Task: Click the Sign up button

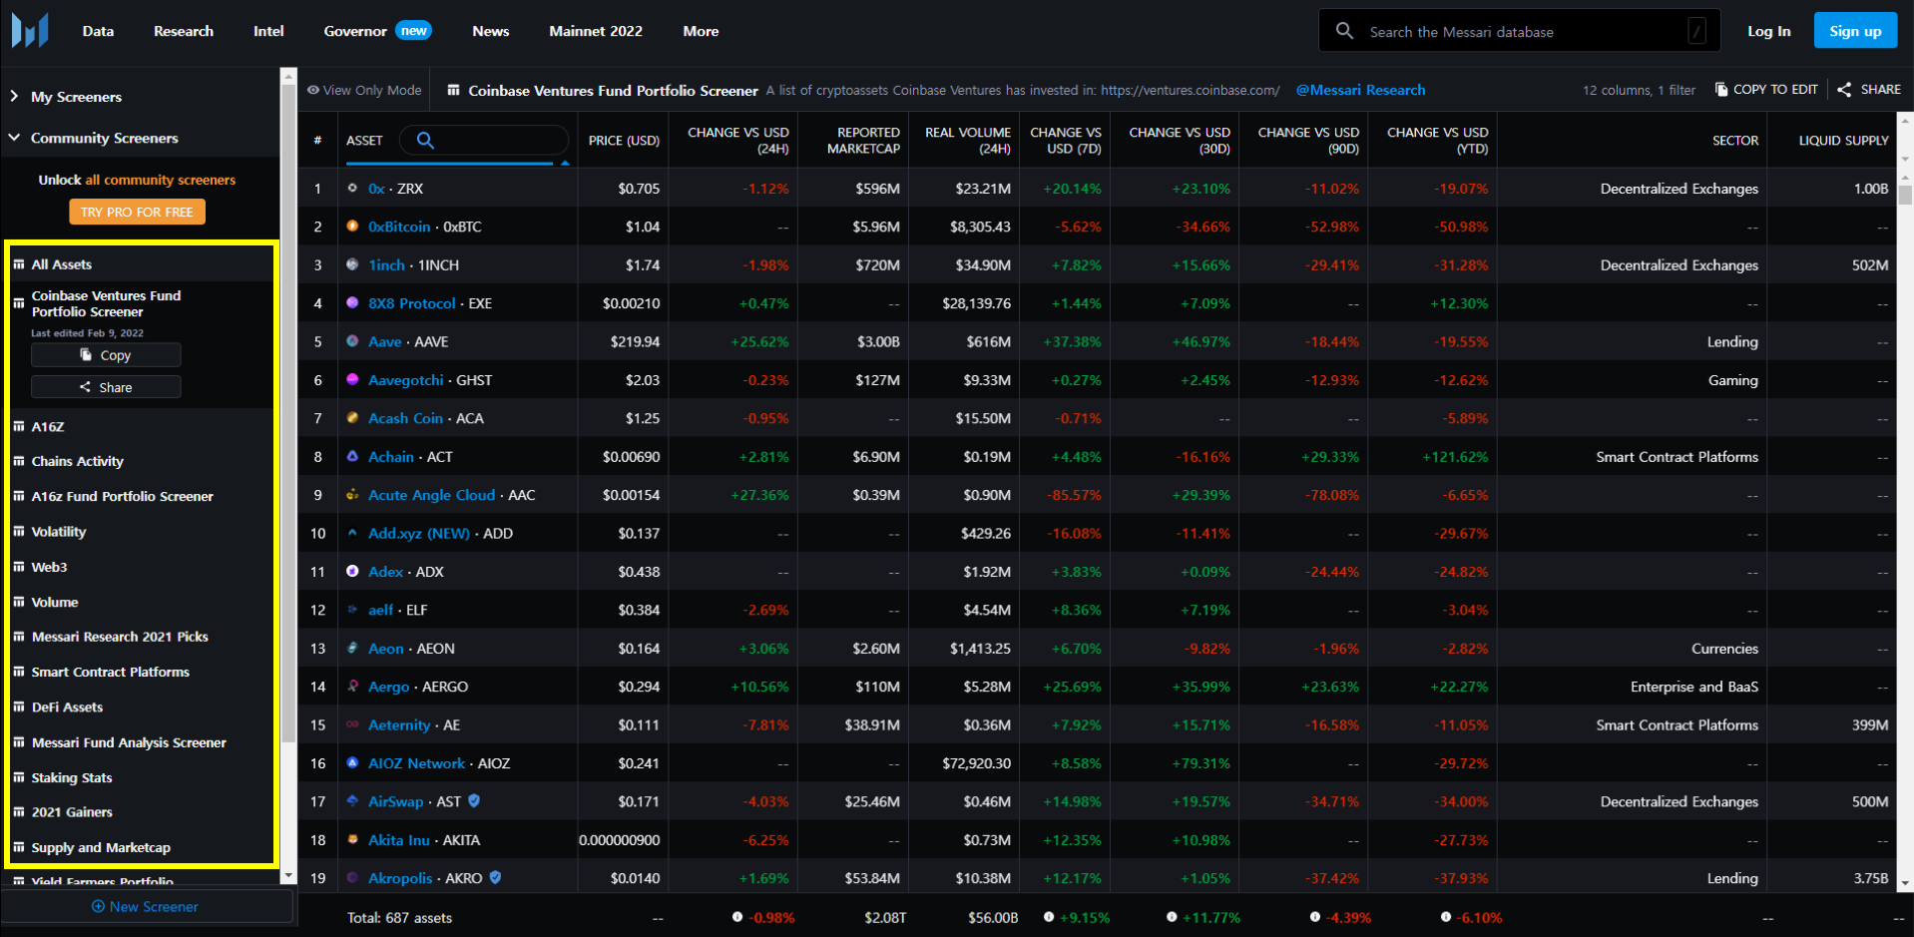Action: click(x=1855, y=31)
